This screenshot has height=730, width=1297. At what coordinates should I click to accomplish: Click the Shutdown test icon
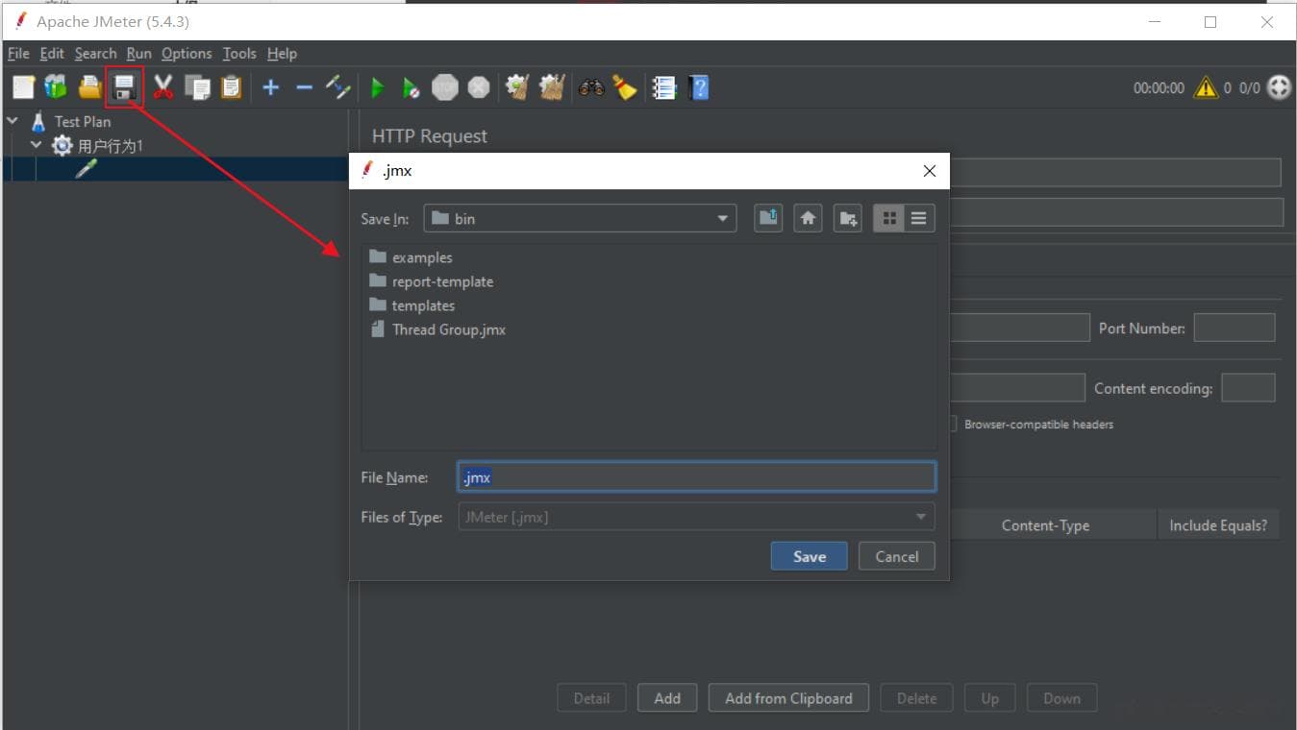tap(479, 88)
